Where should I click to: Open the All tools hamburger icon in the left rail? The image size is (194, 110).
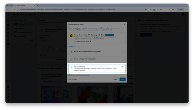point(8,48)
